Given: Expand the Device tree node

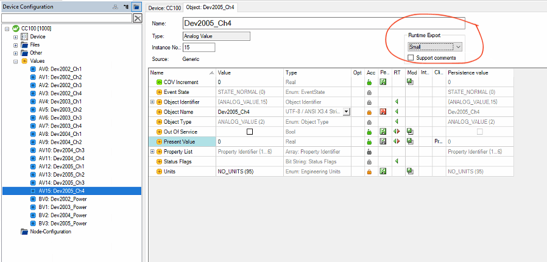Looking at the screenshot, I should coord(15,37).
